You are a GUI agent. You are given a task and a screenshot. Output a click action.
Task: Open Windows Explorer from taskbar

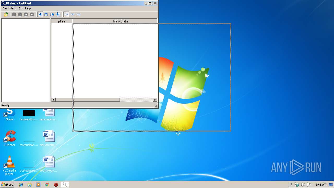(x=29, y=185)
